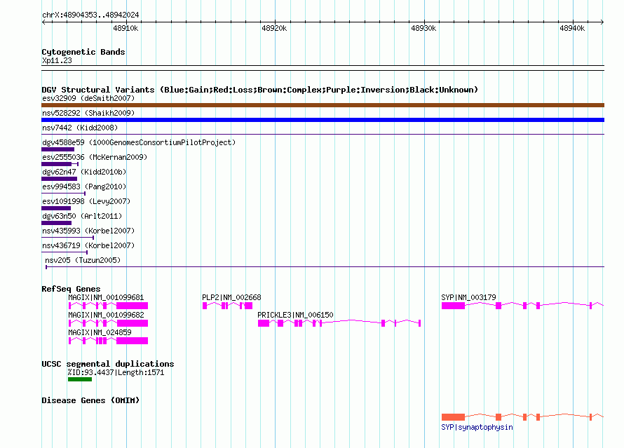624x448 pixels.
Task: Click the 48940k ruler tick
Action: tap(572, 28)
